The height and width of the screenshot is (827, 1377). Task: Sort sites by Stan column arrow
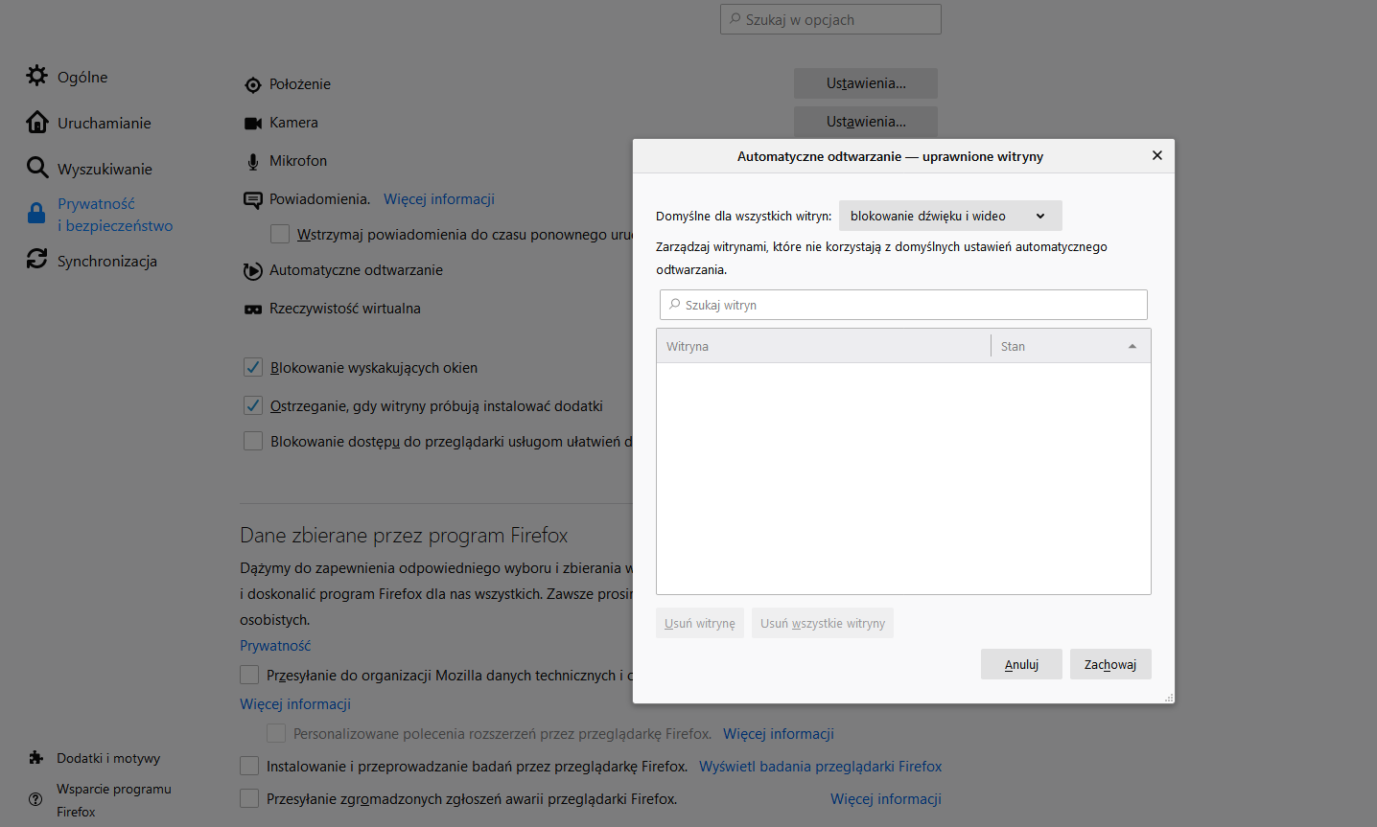[x=1132, y=347]
